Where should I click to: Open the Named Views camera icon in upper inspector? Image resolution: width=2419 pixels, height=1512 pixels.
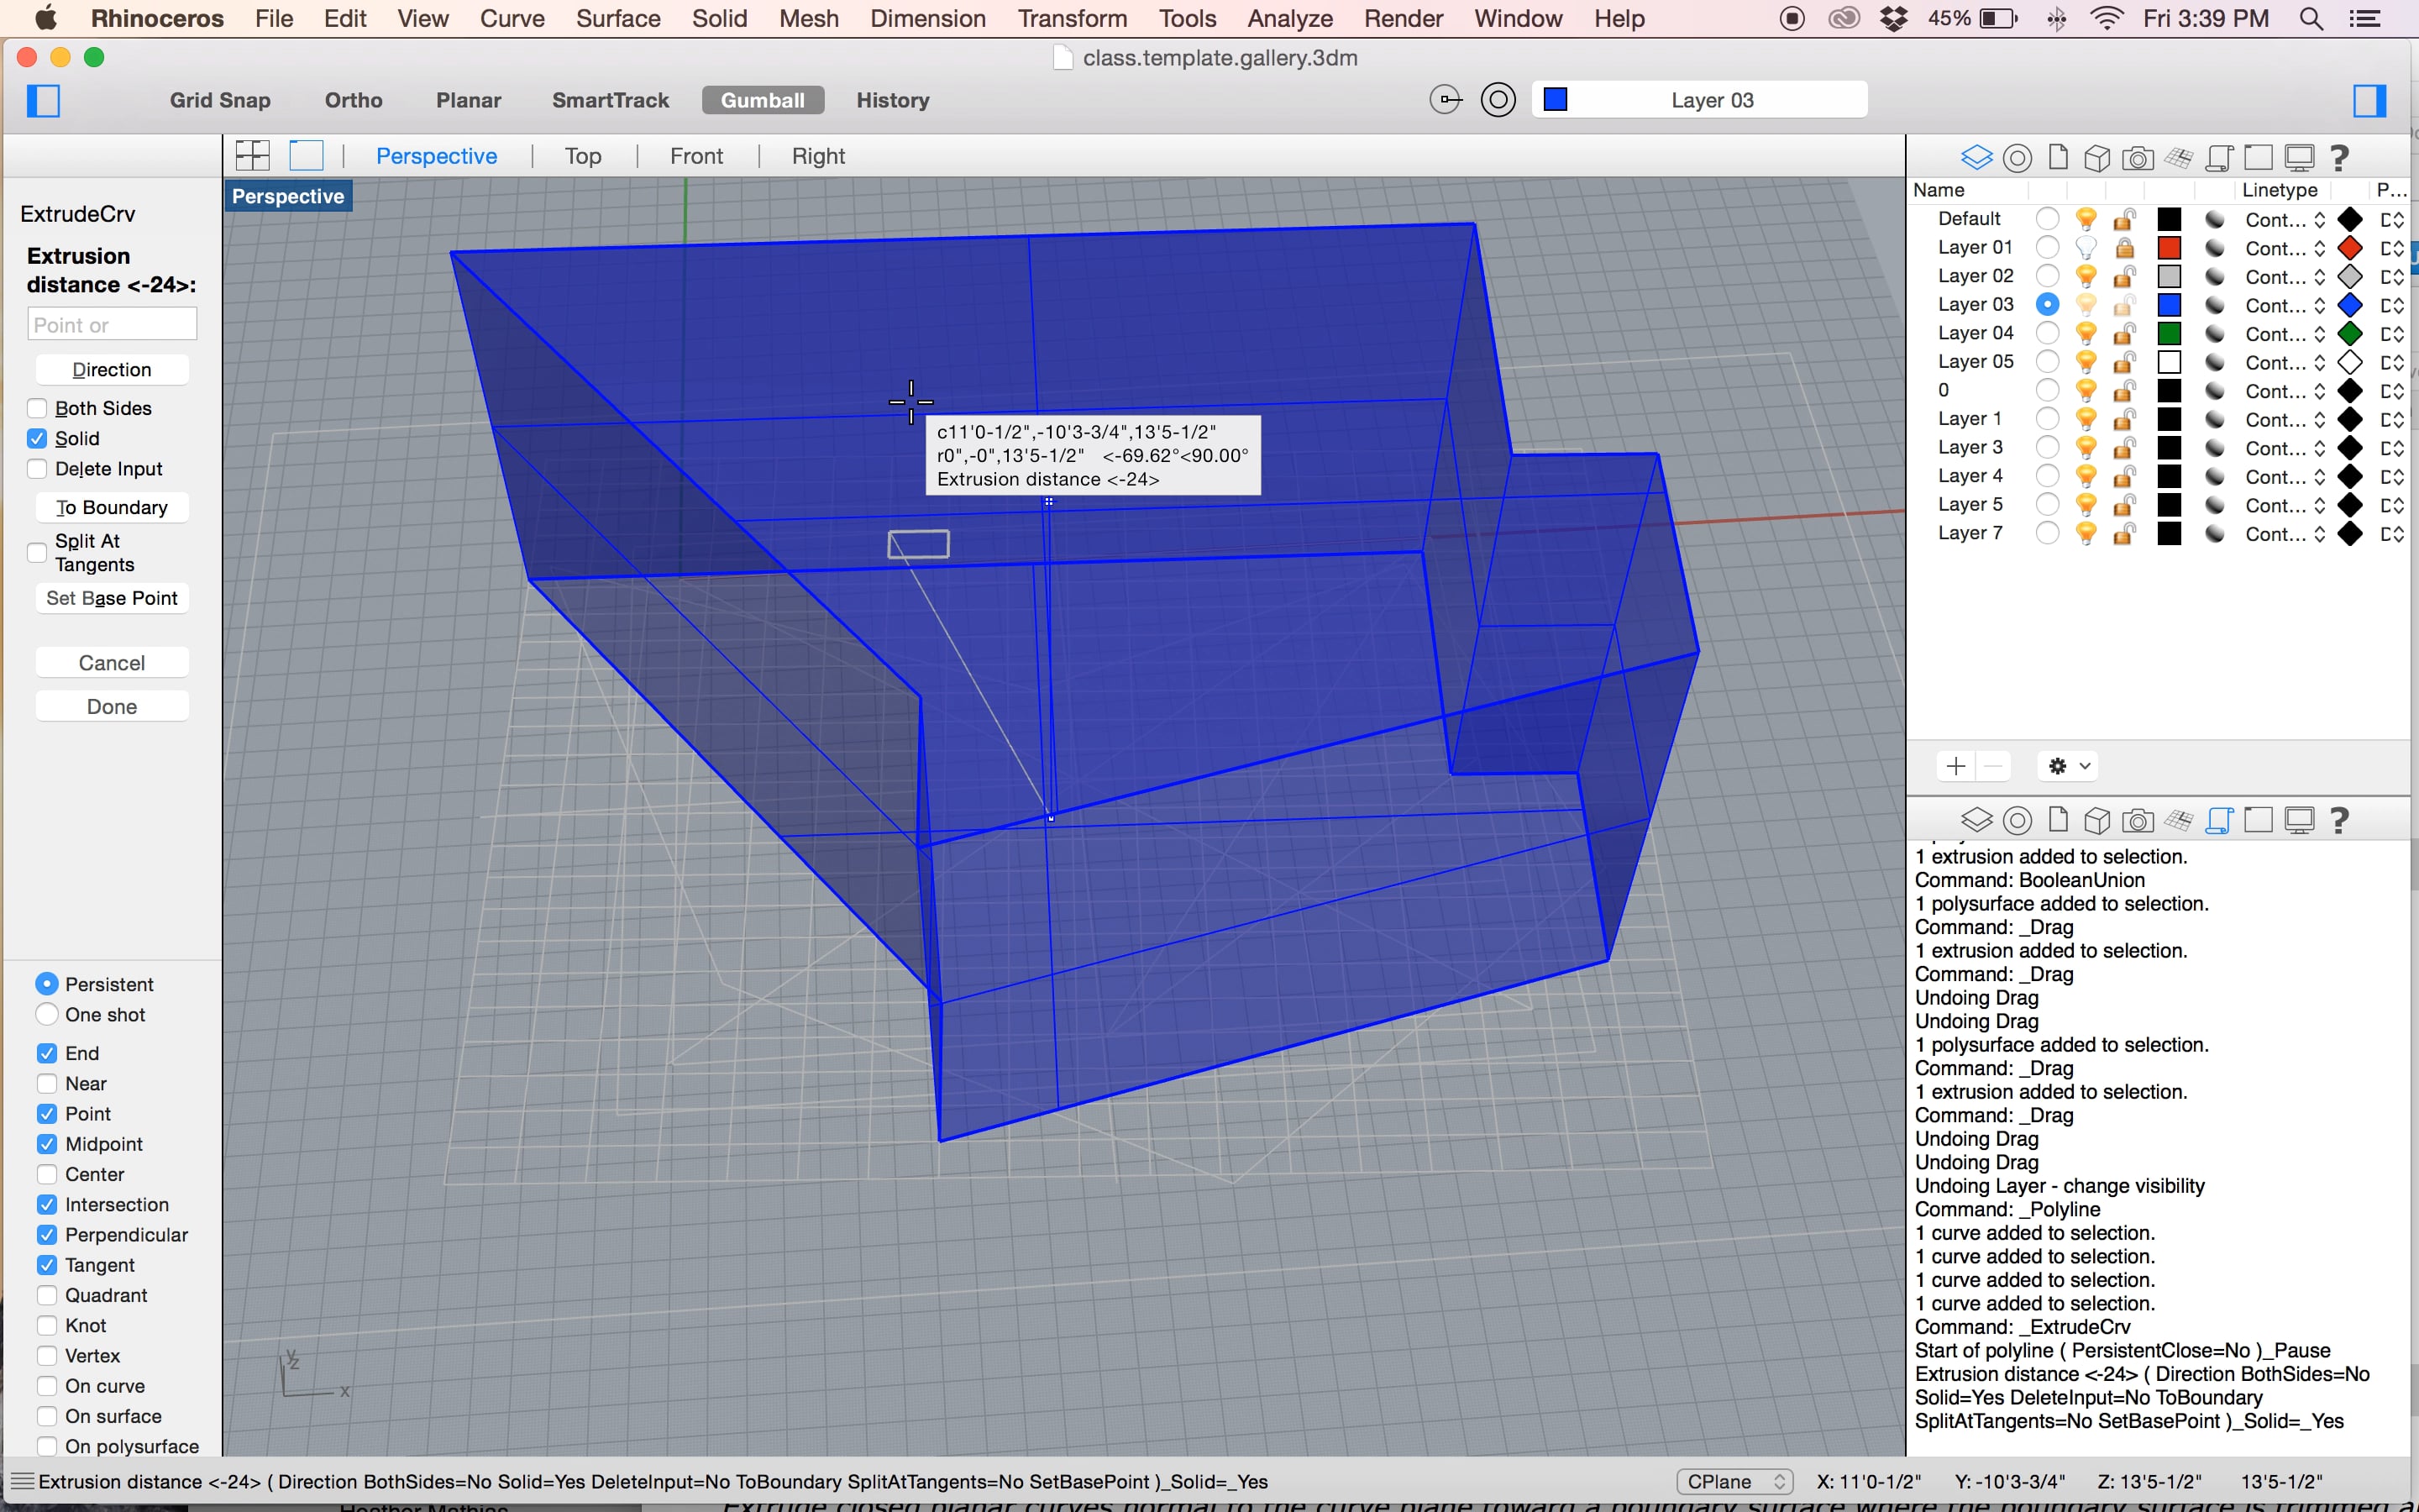click(x=2137, y=158)
